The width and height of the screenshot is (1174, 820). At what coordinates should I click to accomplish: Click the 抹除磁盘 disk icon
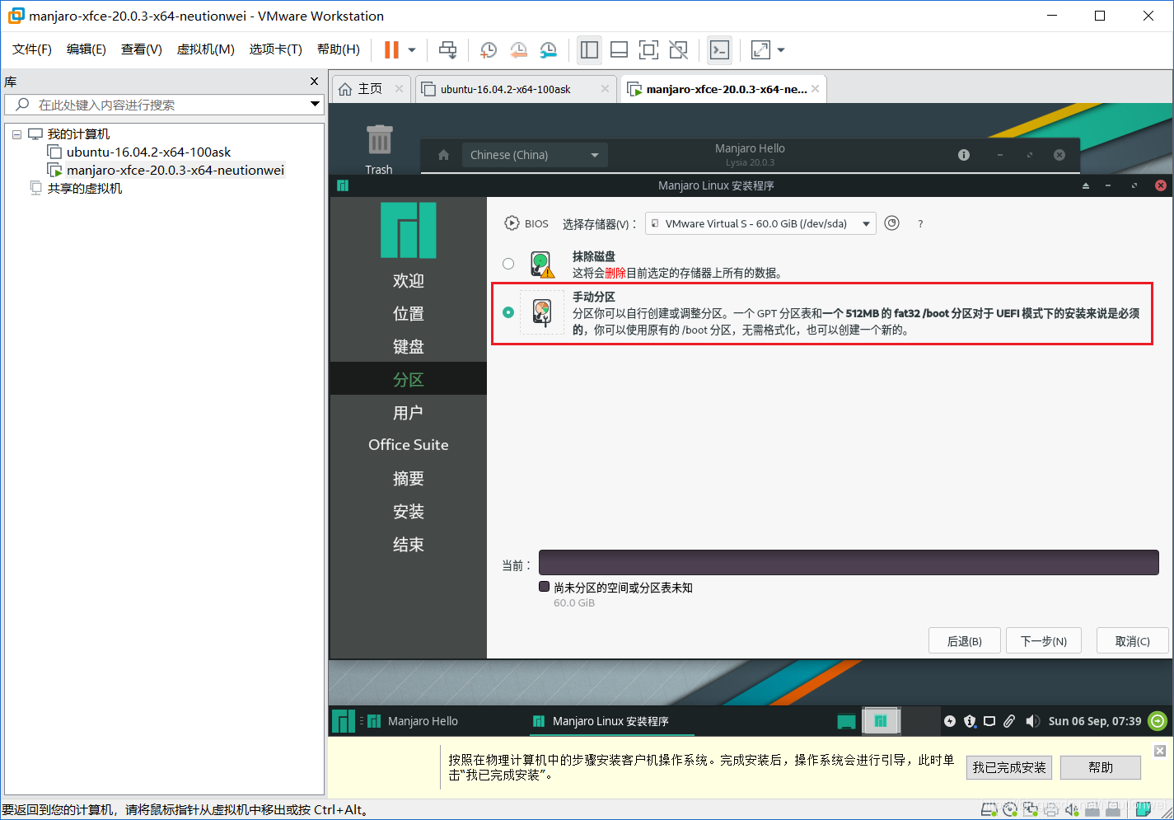[542, 265]
